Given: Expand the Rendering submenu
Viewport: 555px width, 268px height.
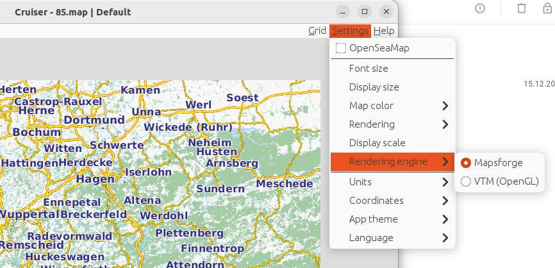Looking at the screenshot, I should (392, 124).
